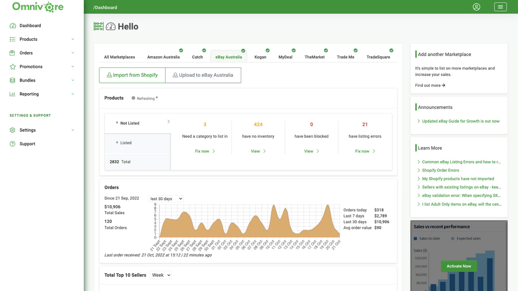Image resolution: width=518 pixels, height=291 pixels.
Task: Open the account profile icon
Action: pos(476,7)
